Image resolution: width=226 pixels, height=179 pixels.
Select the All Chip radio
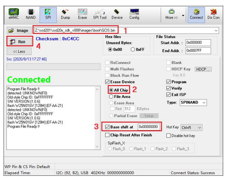point(111,90)
